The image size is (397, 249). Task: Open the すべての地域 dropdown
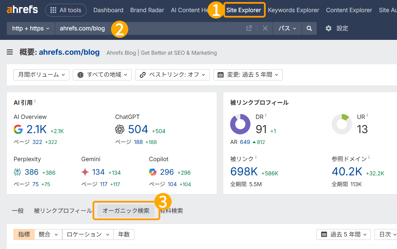(102, 75)
